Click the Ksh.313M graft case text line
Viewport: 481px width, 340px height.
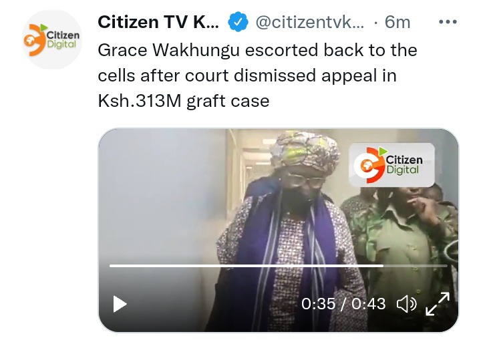184,101
